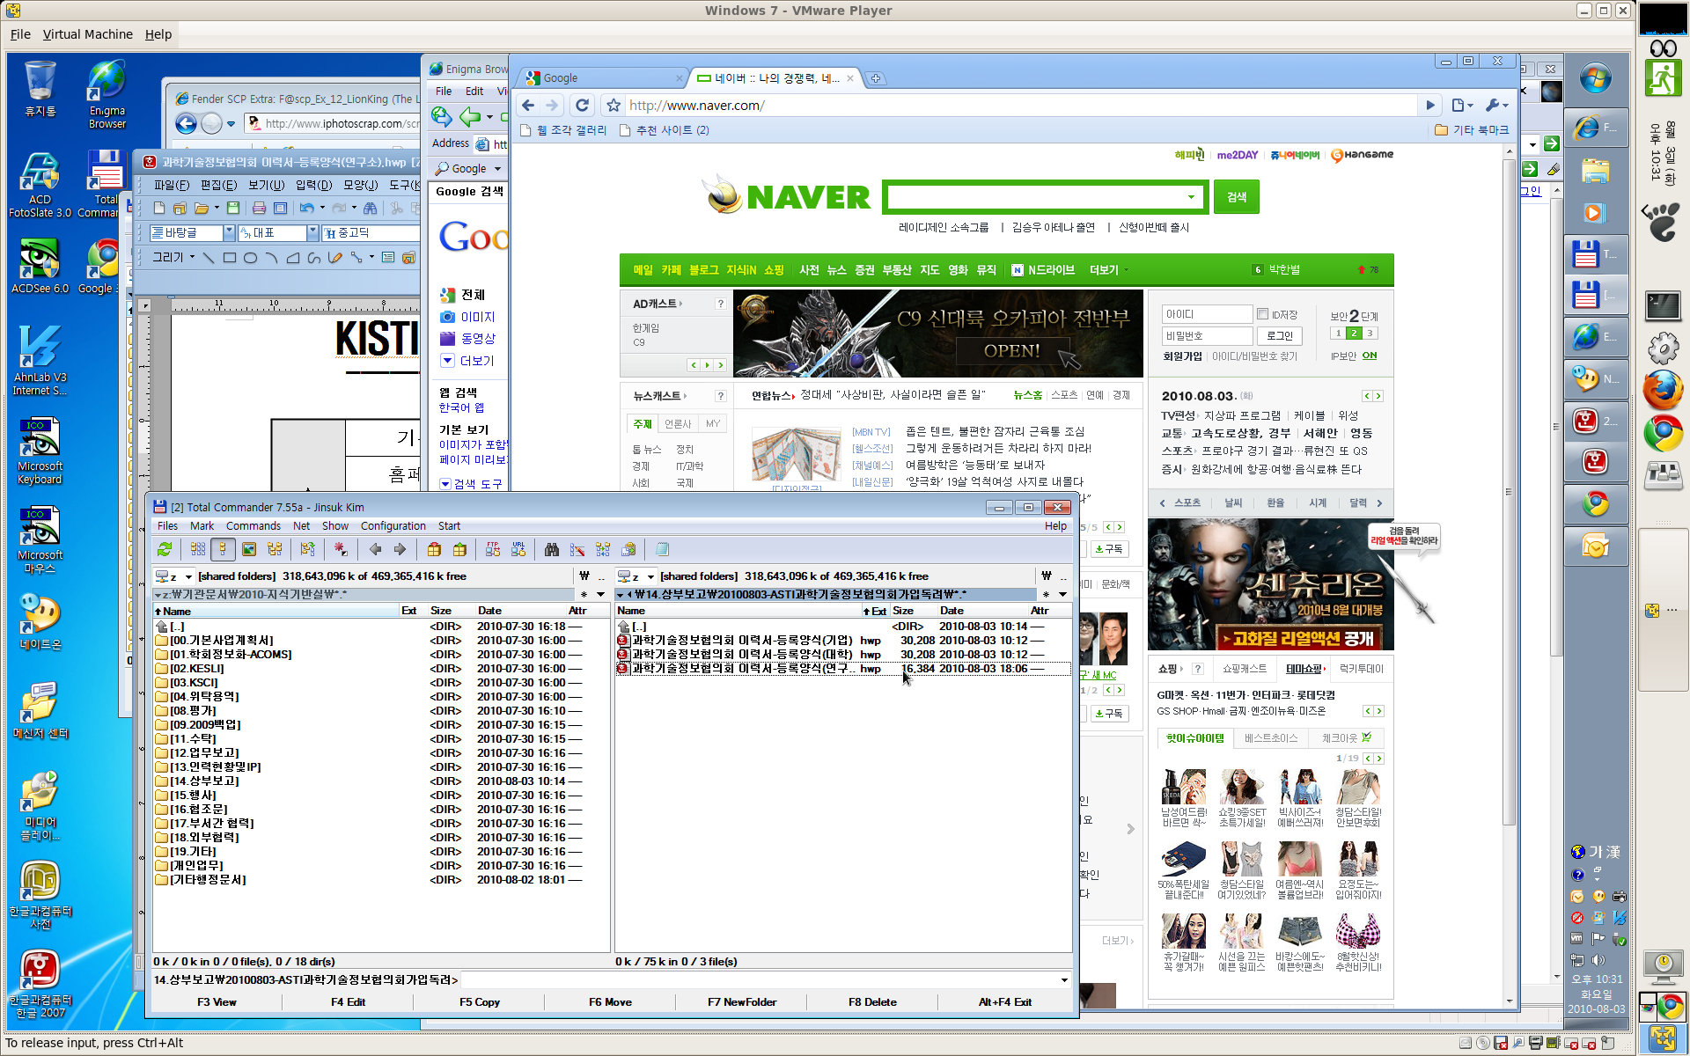Expand the 바탕글 style dropdown in Hangul
Image resolution: width=1690 pixels, height=1056 pixels.
click(229, 232)
